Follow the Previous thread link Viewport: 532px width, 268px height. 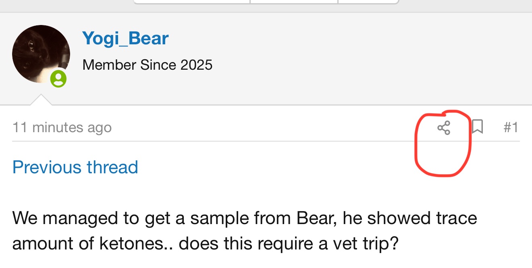(75, 167)
